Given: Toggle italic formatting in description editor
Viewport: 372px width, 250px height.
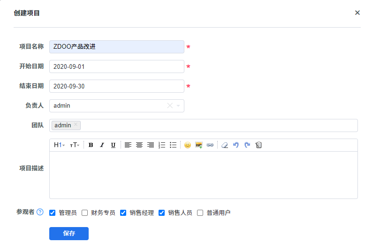Looking at the screenshot, I should pos(102,145).
